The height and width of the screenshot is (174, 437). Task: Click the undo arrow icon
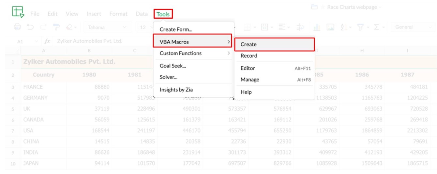(30, 27)
